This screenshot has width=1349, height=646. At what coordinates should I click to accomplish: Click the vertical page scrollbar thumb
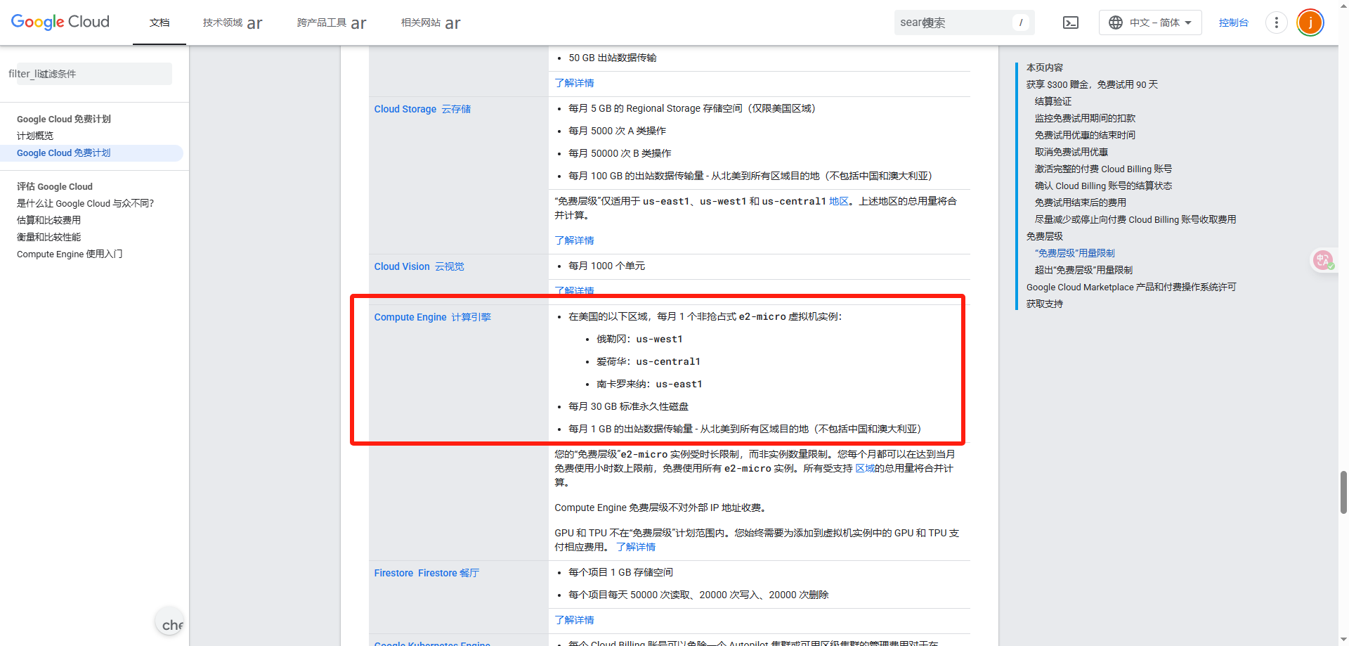click(x=1343, y=492)
